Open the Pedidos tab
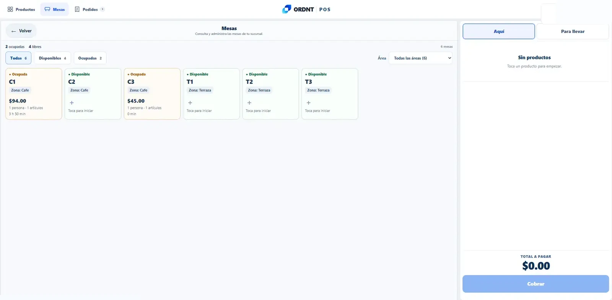Viewport: 612px width, 300px height. pos(90,9)
